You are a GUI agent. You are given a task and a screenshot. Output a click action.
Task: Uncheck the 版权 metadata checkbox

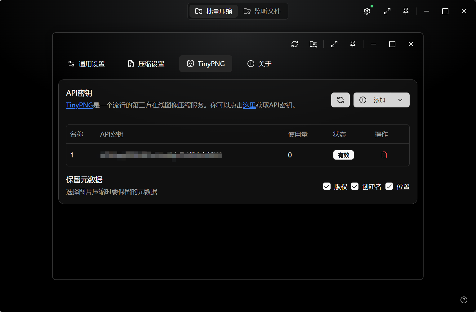[327, 186]
